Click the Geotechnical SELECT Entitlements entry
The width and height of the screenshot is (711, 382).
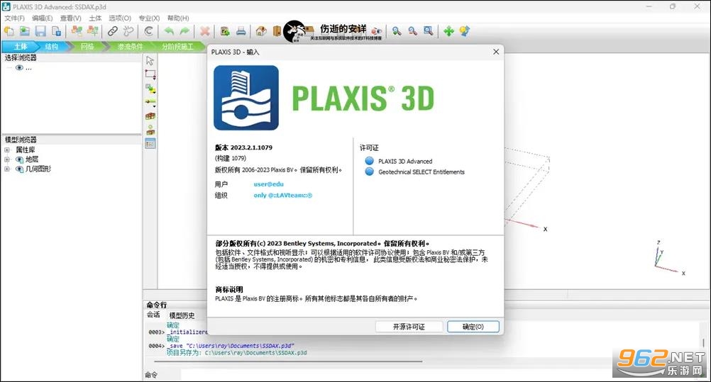pos(415,172)
